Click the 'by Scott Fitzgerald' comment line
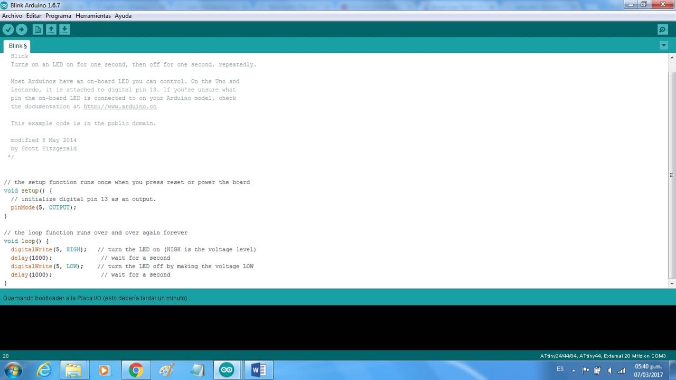The width and height of the screenshot is (676, 380). pyautogui.click(x=43, y=149)
